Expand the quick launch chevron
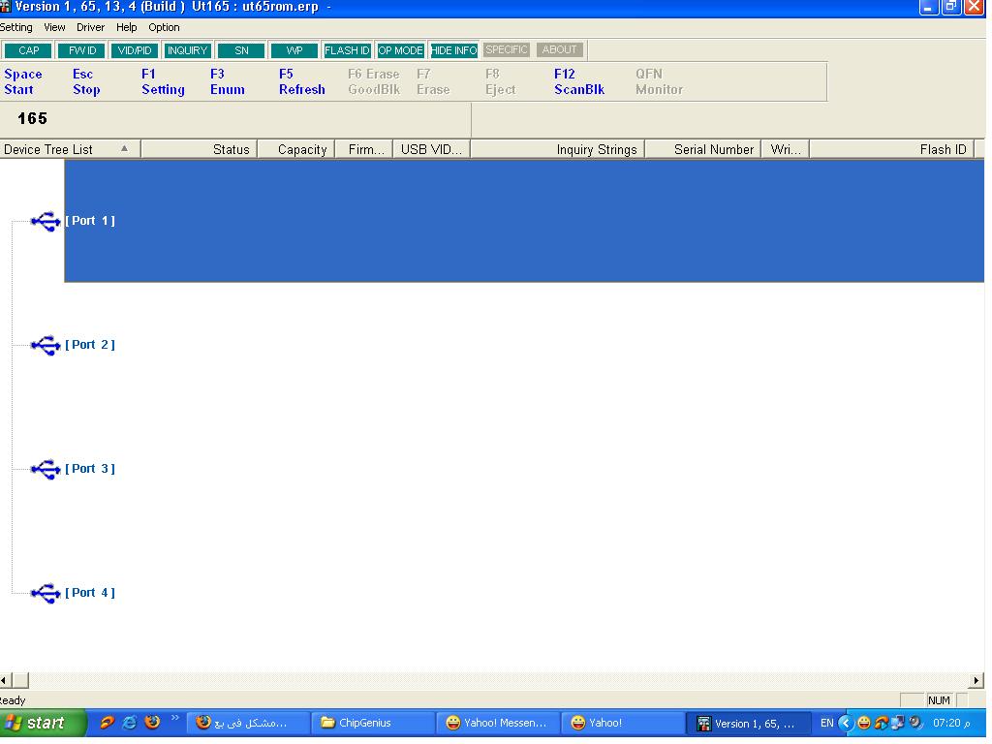 click(x=175, y=718)
